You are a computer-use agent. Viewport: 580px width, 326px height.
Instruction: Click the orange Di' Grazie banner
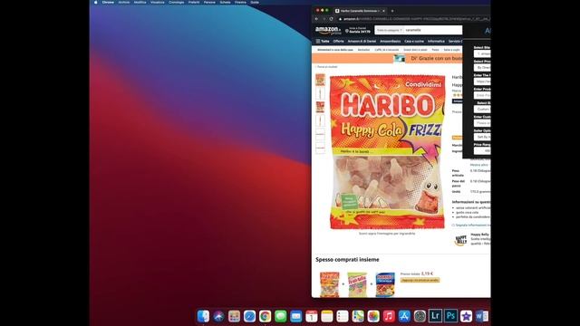tap(387, 58)
